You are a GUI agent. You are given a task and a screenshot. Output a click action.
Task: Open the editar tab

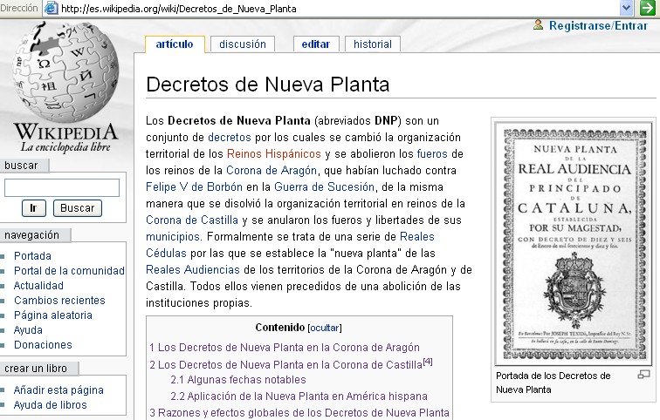(315, 44)
